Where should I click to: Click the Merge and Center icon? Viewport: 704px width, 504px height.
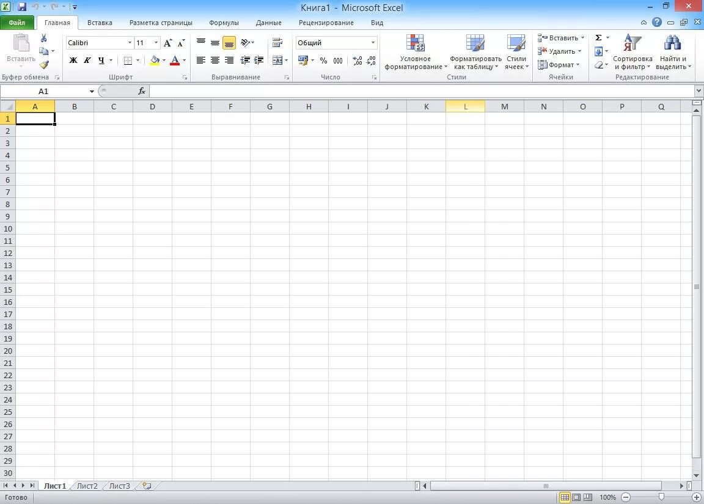click(x=277, y=60)
